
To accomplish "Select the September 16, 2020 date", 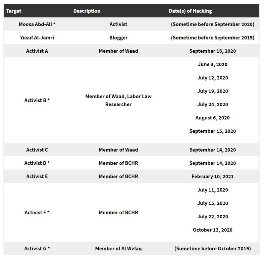I will (212, 51).
